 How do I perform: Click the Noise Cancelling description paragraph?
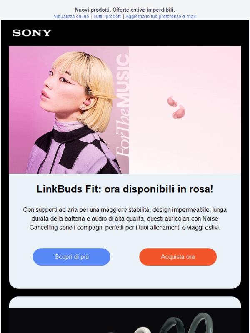(x=125, y=219)
